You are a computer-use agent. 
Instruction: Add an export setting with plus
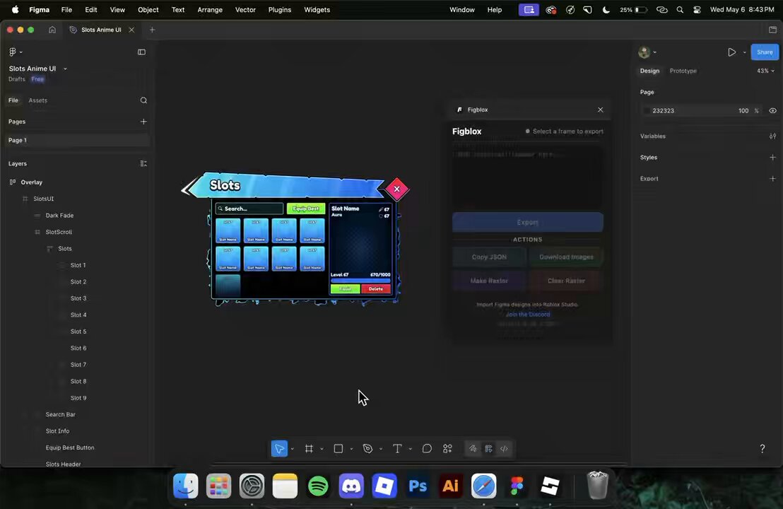(x=772, y=178)
